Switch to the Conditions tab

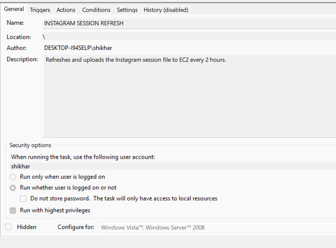tap(96, 9)
